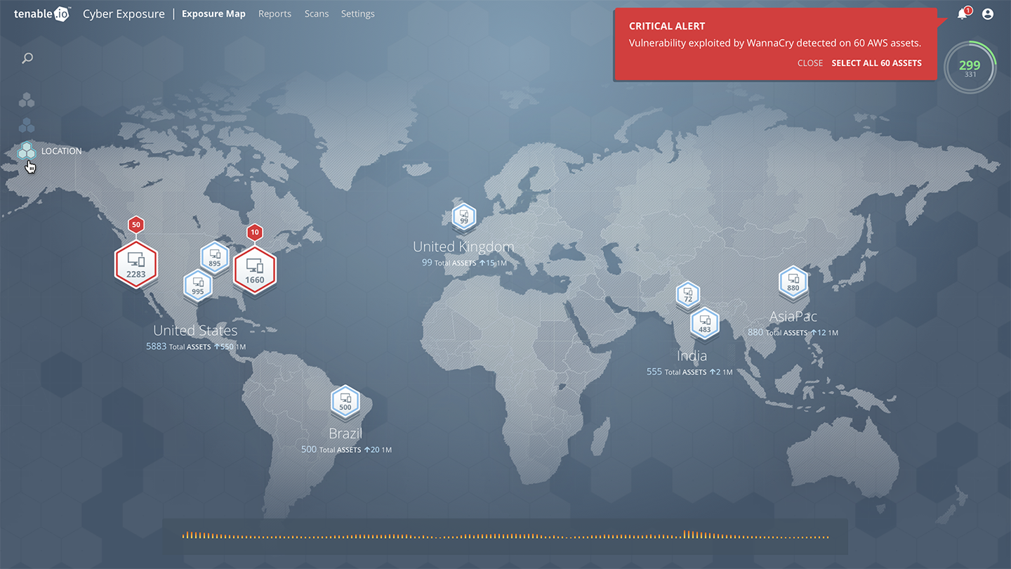Open the user account profile icon

988,14
